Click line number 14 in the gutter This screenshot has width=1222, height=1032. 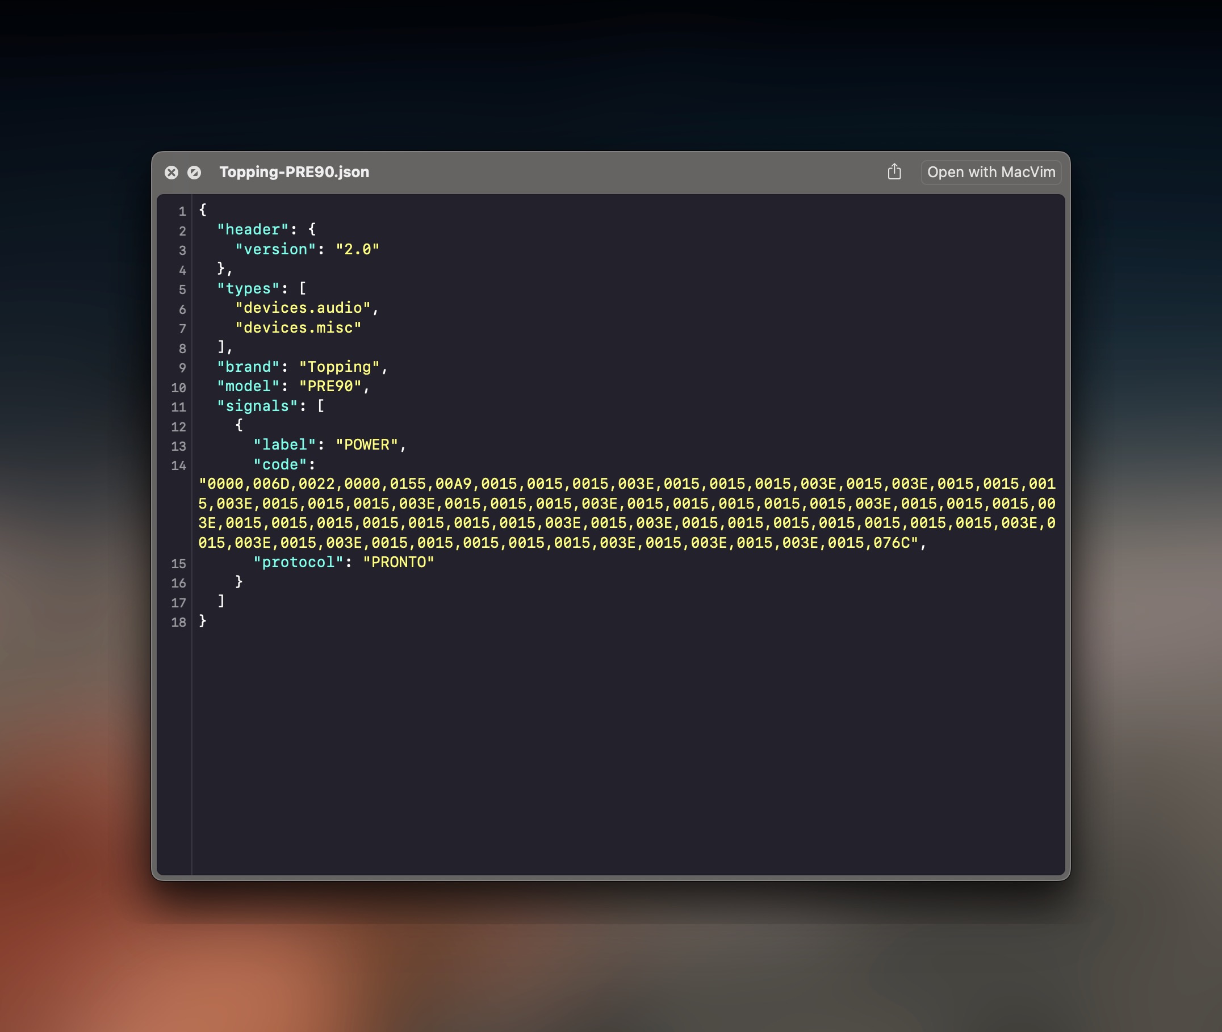pos(178,465)
